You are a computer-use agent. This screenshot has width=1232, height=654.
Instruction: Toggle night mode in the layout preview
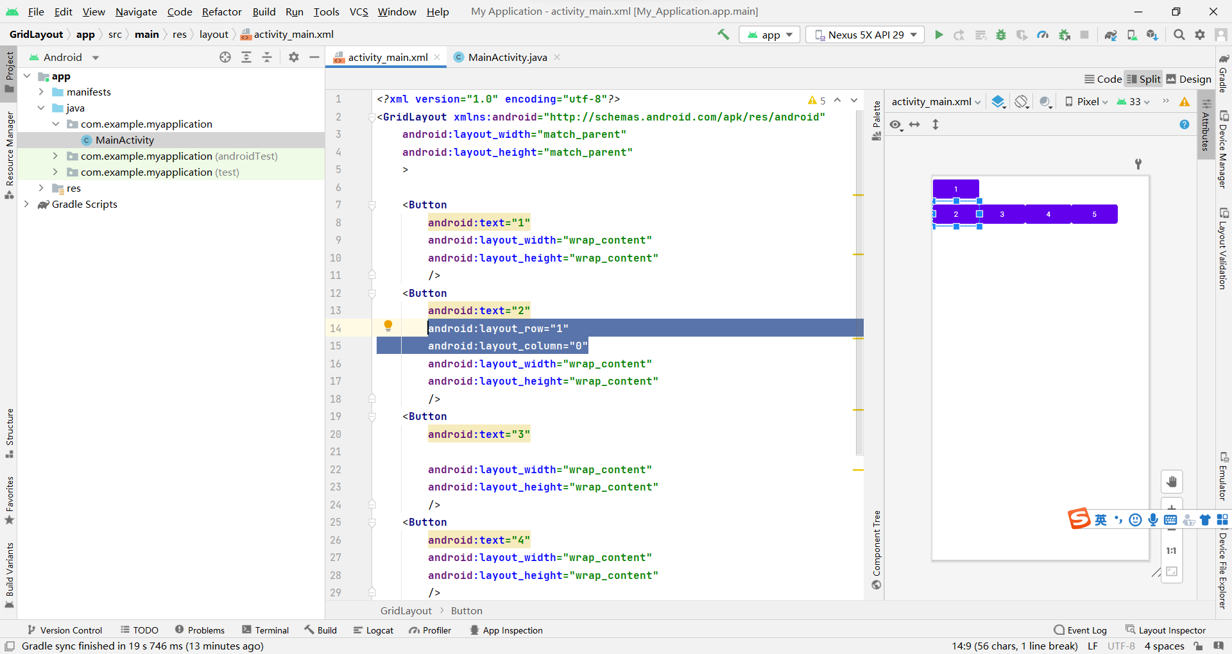click(1045, 101)
